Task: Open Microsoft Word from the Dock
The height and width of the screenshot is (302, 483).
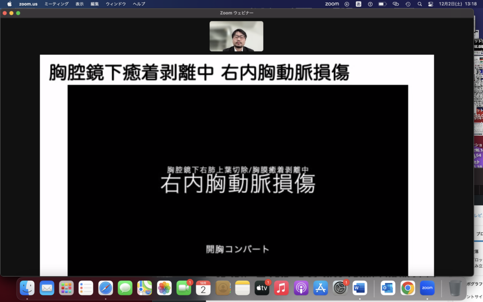Action: (359, 288)
